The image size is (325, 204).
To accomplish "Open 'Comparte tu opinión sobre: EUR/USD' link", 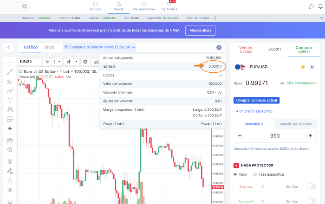I will [x=100, y=47].
